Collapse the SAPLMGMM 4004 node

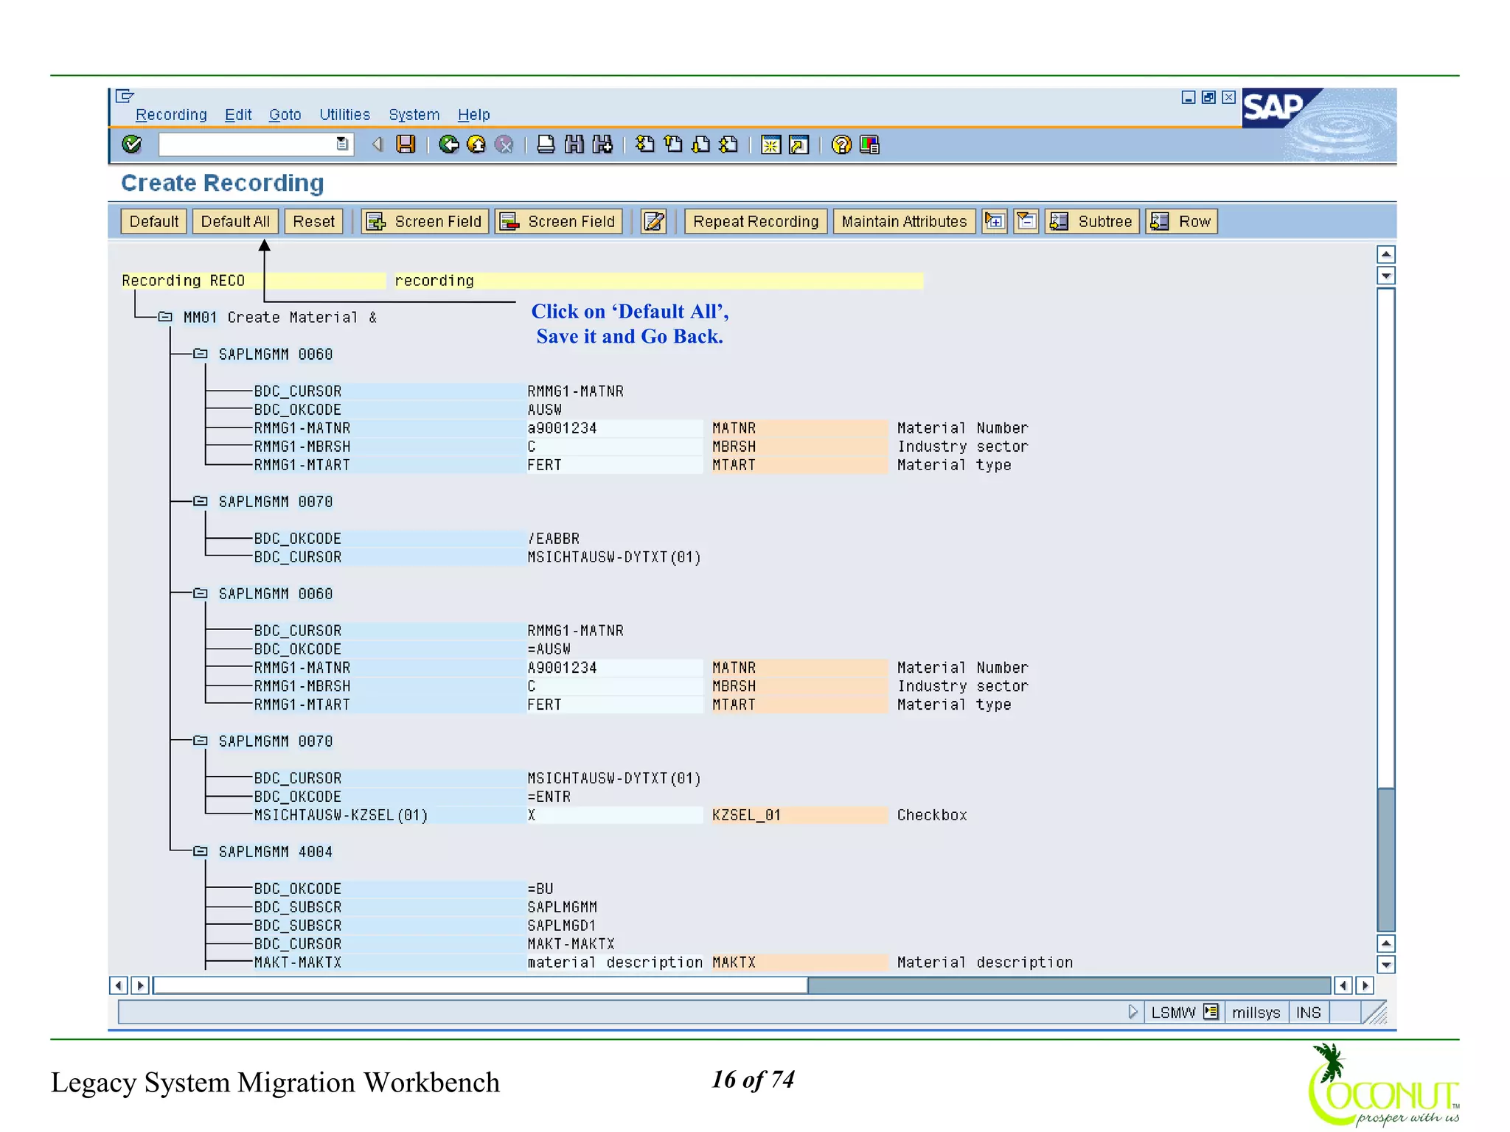(200, 851)
